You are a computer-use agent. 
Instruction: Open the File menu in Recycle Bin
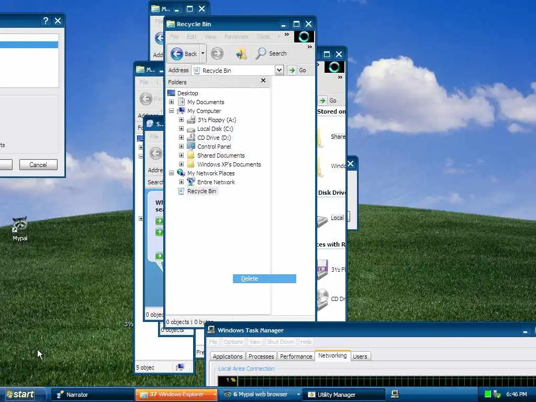175,36
